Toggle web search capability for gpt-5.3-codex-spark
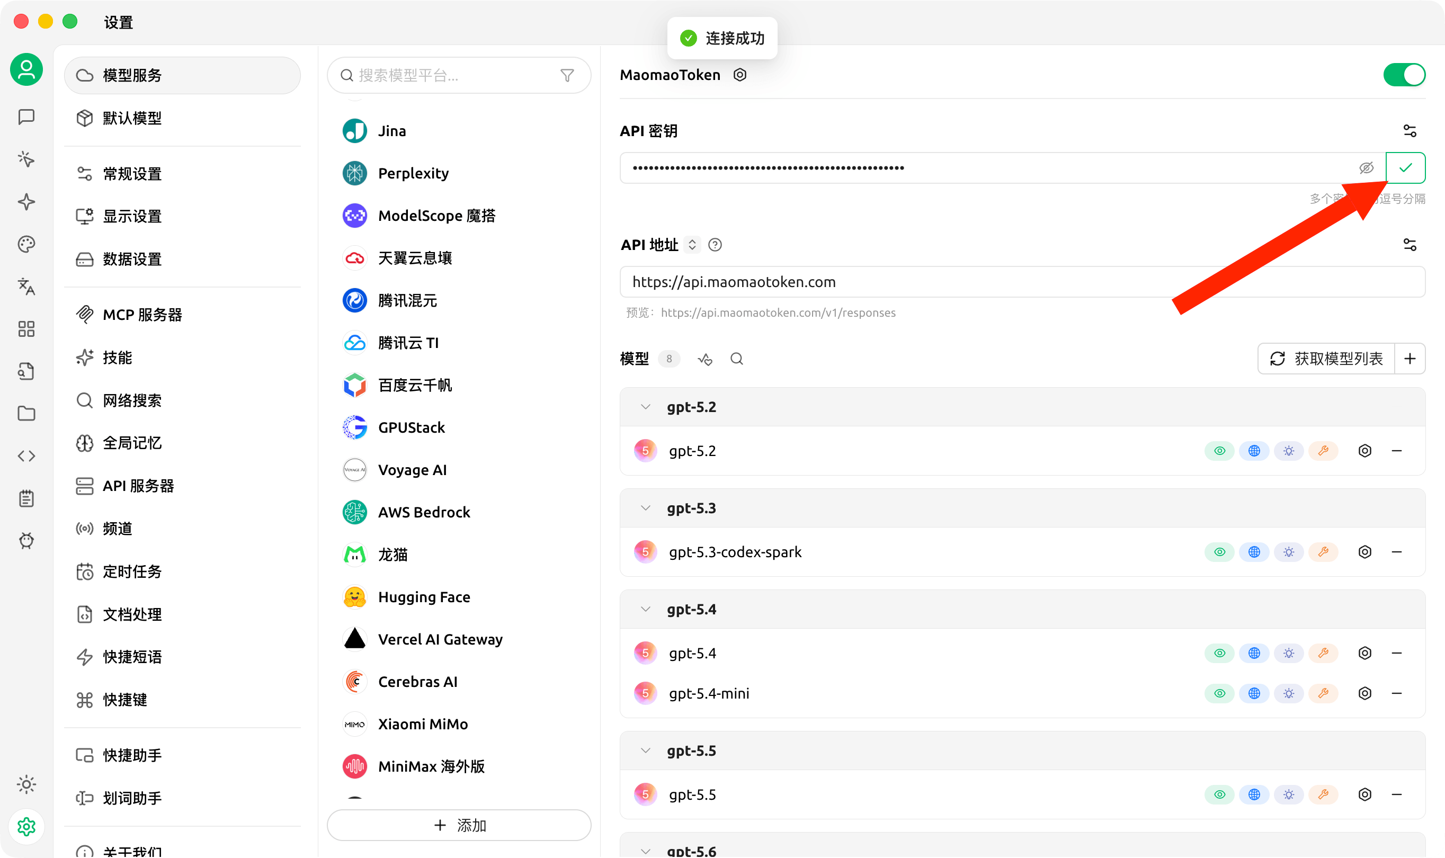Image resolution: width=1445 pixels, height=858 pixels. point(1254,552)
